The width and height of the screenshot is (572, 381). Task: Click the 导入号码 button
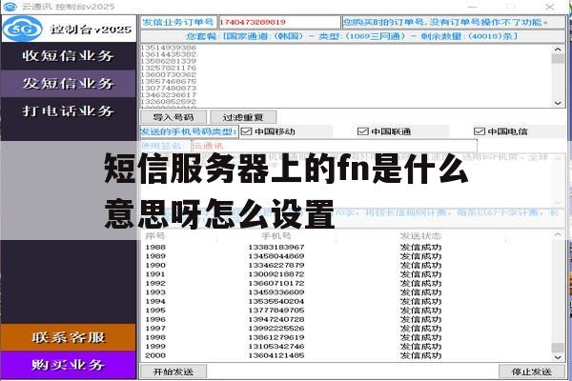pos(174,117)
